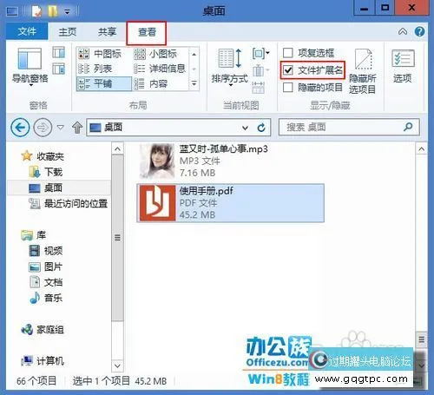Select the 中图标 layout

pyautogui.click(x=100, y=54)
